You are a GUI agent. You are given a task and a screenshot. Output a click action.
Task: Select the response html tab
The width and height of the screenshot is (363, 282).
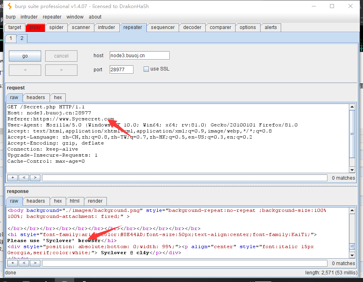[x=75, y=201]
